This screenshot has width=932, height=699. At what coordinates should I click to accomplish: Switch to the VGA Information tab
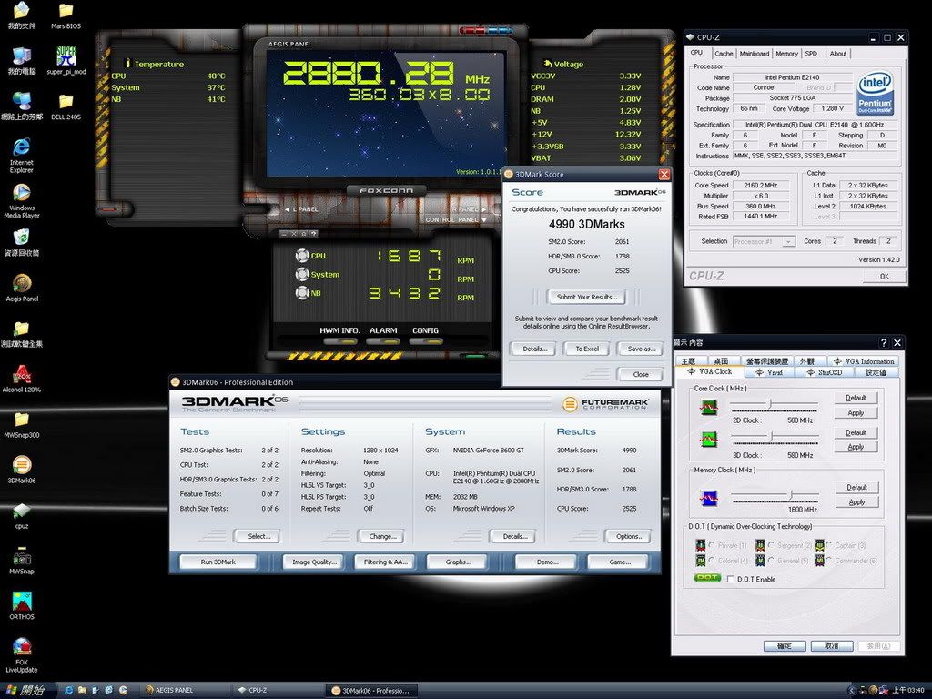point(863,360)
